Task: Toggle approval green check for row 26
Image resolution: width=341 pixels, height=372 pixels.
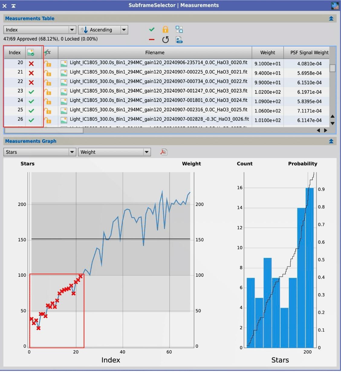Action: [x=31, y=120]
